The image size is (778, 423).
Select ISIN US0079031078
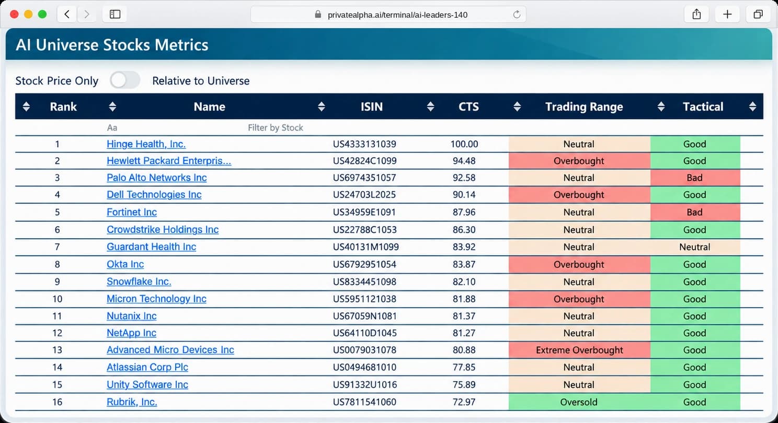click(x=364, y=350)
